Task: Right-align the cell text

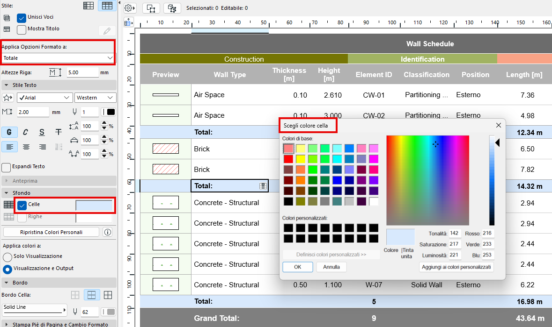Action: [x=42, y=147]
